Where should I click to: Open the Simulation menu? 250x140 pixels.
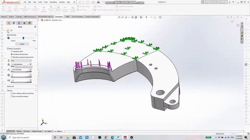point(53,2)
